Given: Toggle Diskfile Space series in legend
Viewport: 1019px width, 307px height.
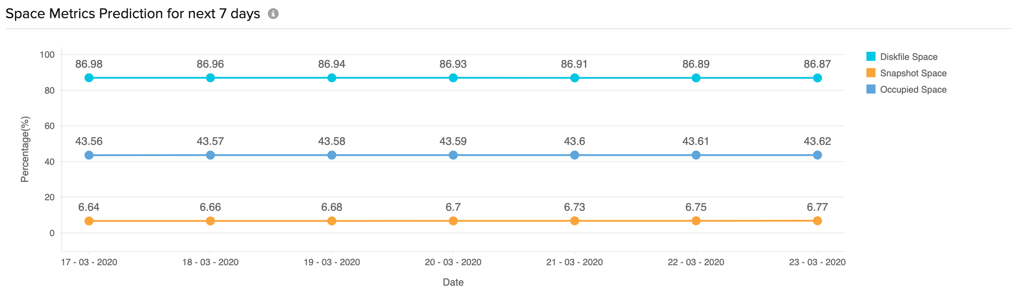Looking at the screenshot, I should pyautogui.click(x=908, y=57).
